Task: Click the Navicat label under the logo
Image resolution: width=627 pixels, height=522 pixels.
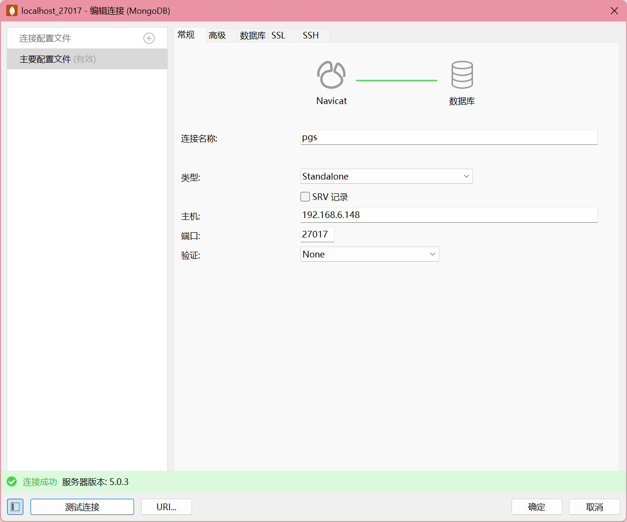Action: coord(332,101)
